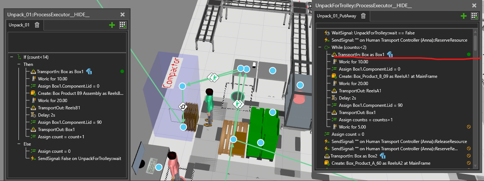Screen dimensions: 484x181
Task: Click TransportOut icon of Unpack_01 Box1 row
Action: pyautogui.click(x=33, y=130)
